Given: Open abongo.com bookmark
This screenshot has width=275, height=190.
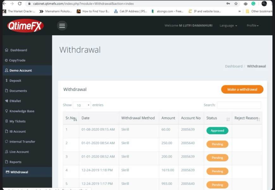Looking at the screenshot, I should coord(167,11).
